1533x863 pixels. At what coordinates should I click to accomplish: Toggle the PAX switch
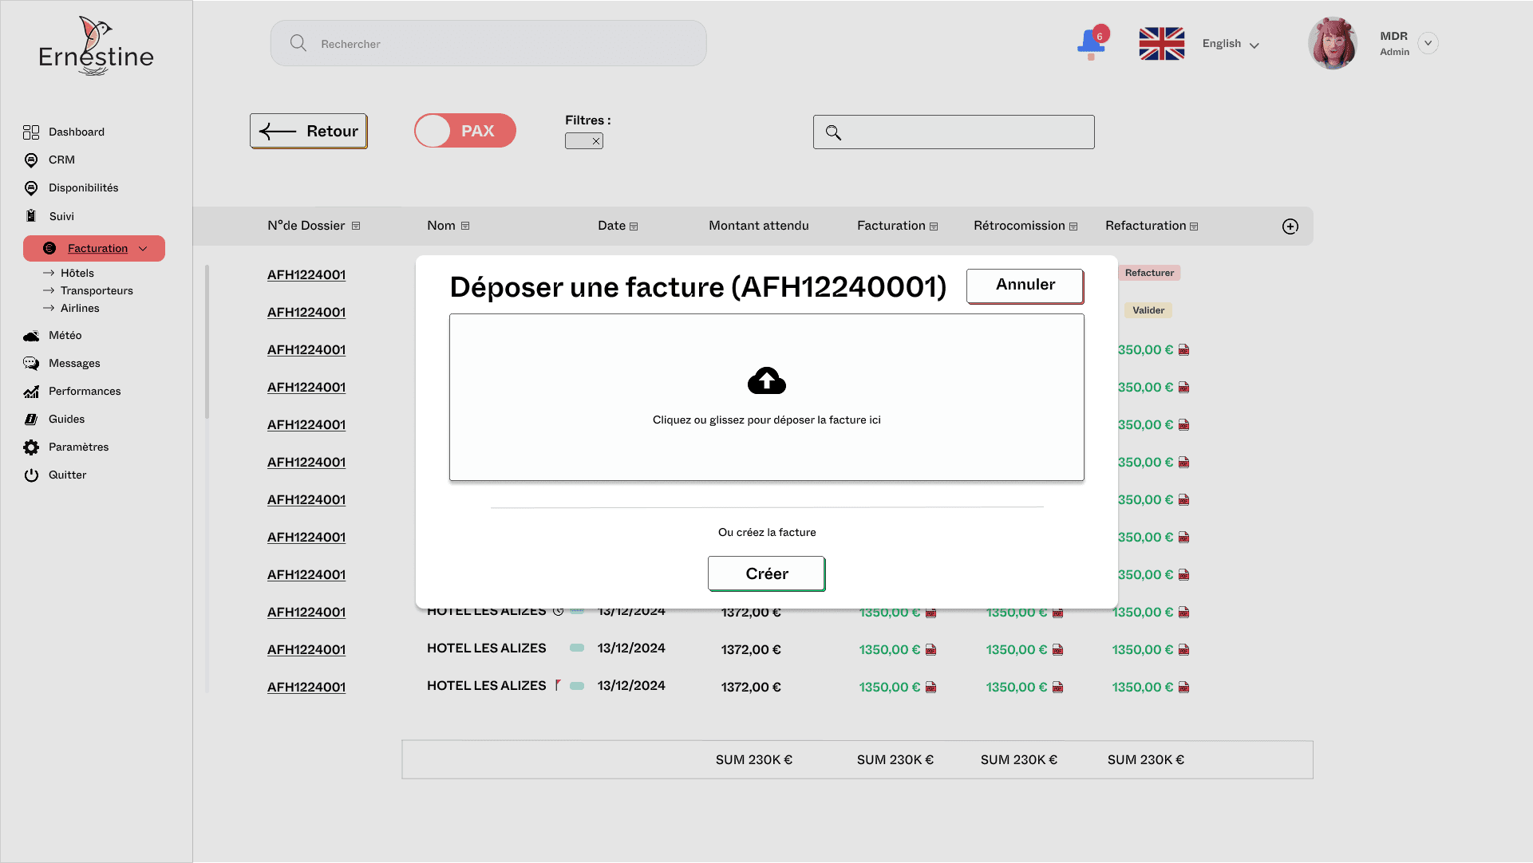(464, 131)
